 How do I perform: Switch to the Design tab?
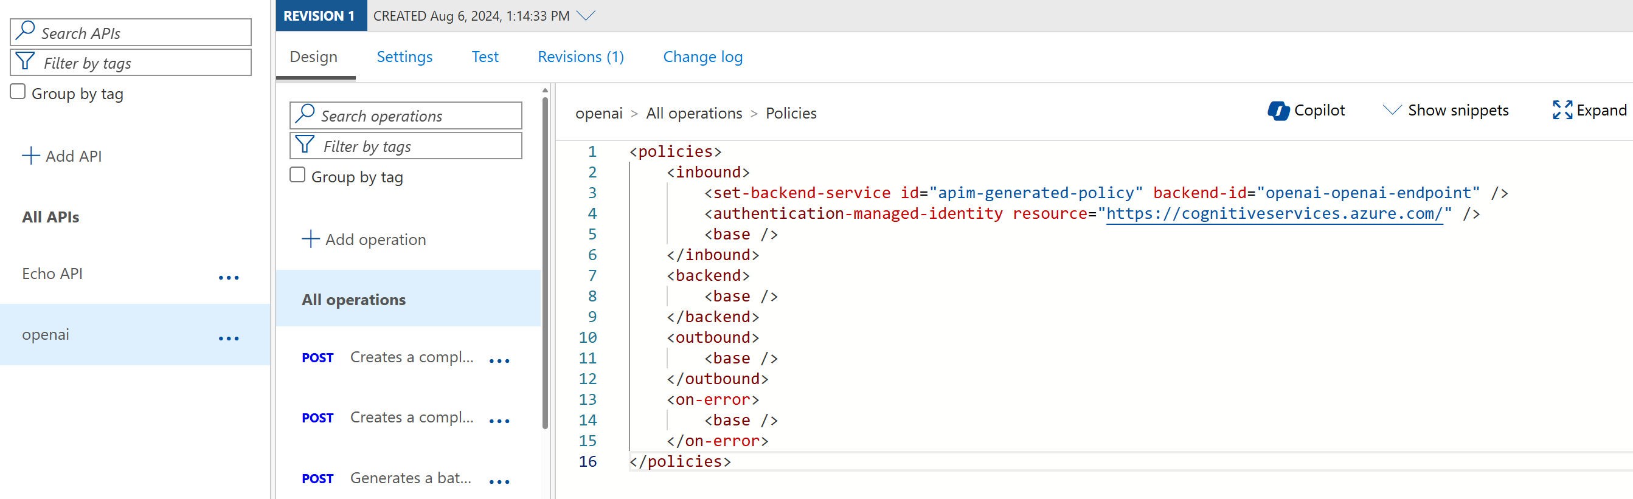click(314, 57)
